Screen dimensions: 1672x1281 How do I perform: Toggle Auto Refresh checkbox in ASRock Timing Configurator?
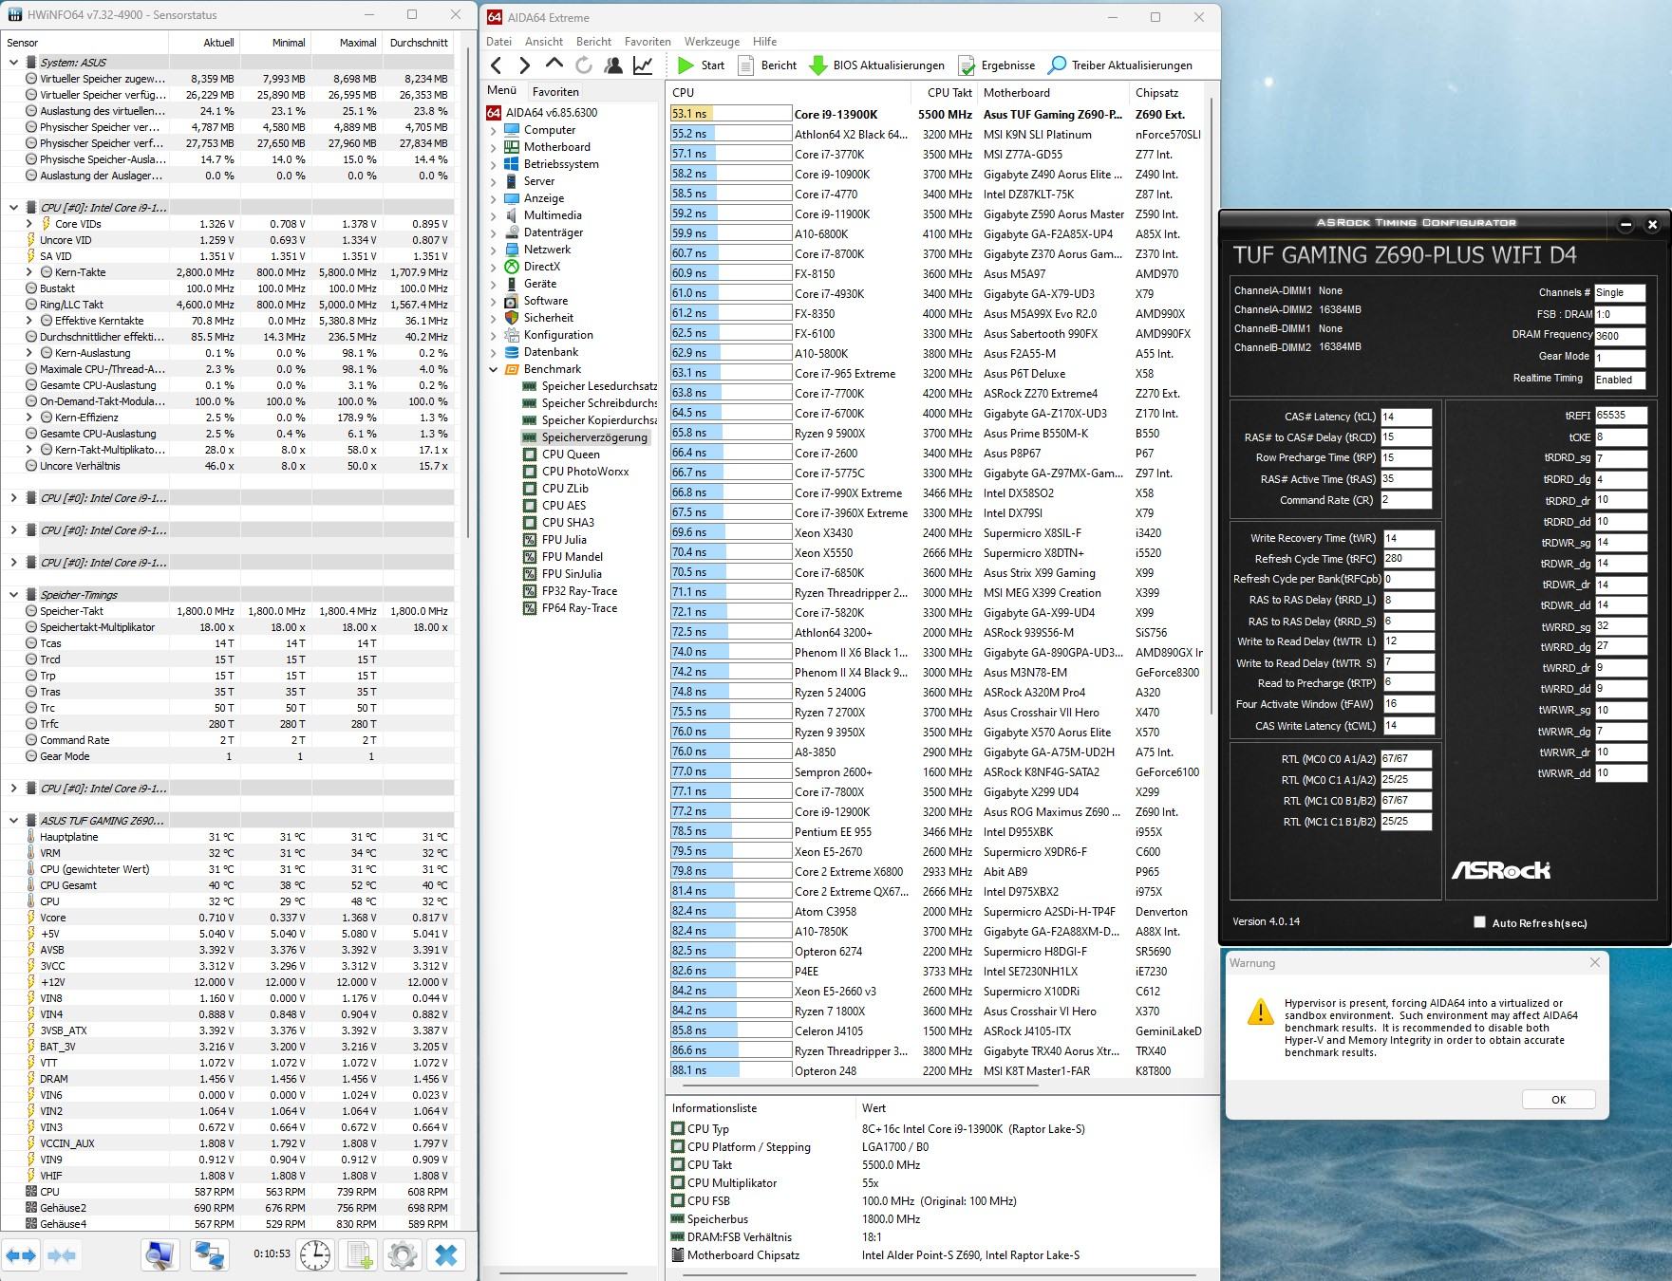point(1479,922)
